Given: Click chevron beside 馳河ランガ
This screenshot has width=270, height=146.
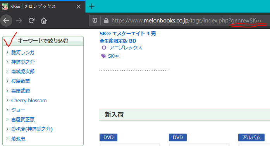Looking at the screenshot, I should (x=7, y=52).
